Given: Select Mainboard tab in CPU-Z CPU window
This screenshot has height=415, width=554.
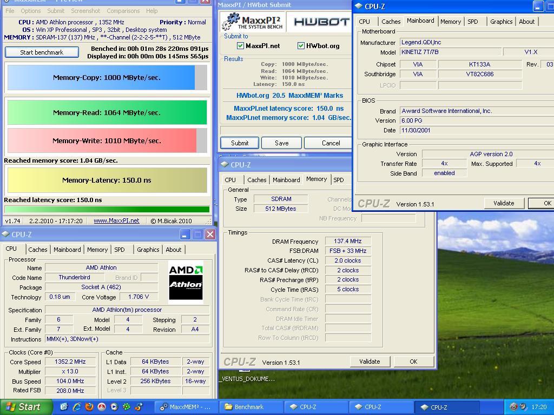Looking at the screenshot, I should pos(67,250).
